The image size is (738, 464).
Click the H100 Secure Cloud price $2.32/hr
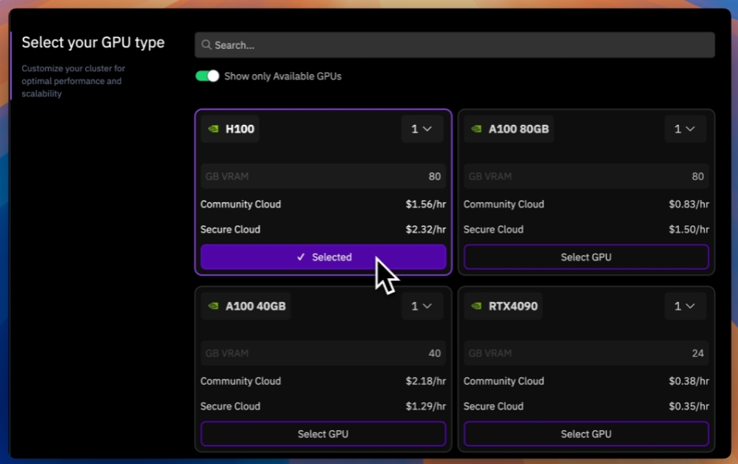(425, 229)
